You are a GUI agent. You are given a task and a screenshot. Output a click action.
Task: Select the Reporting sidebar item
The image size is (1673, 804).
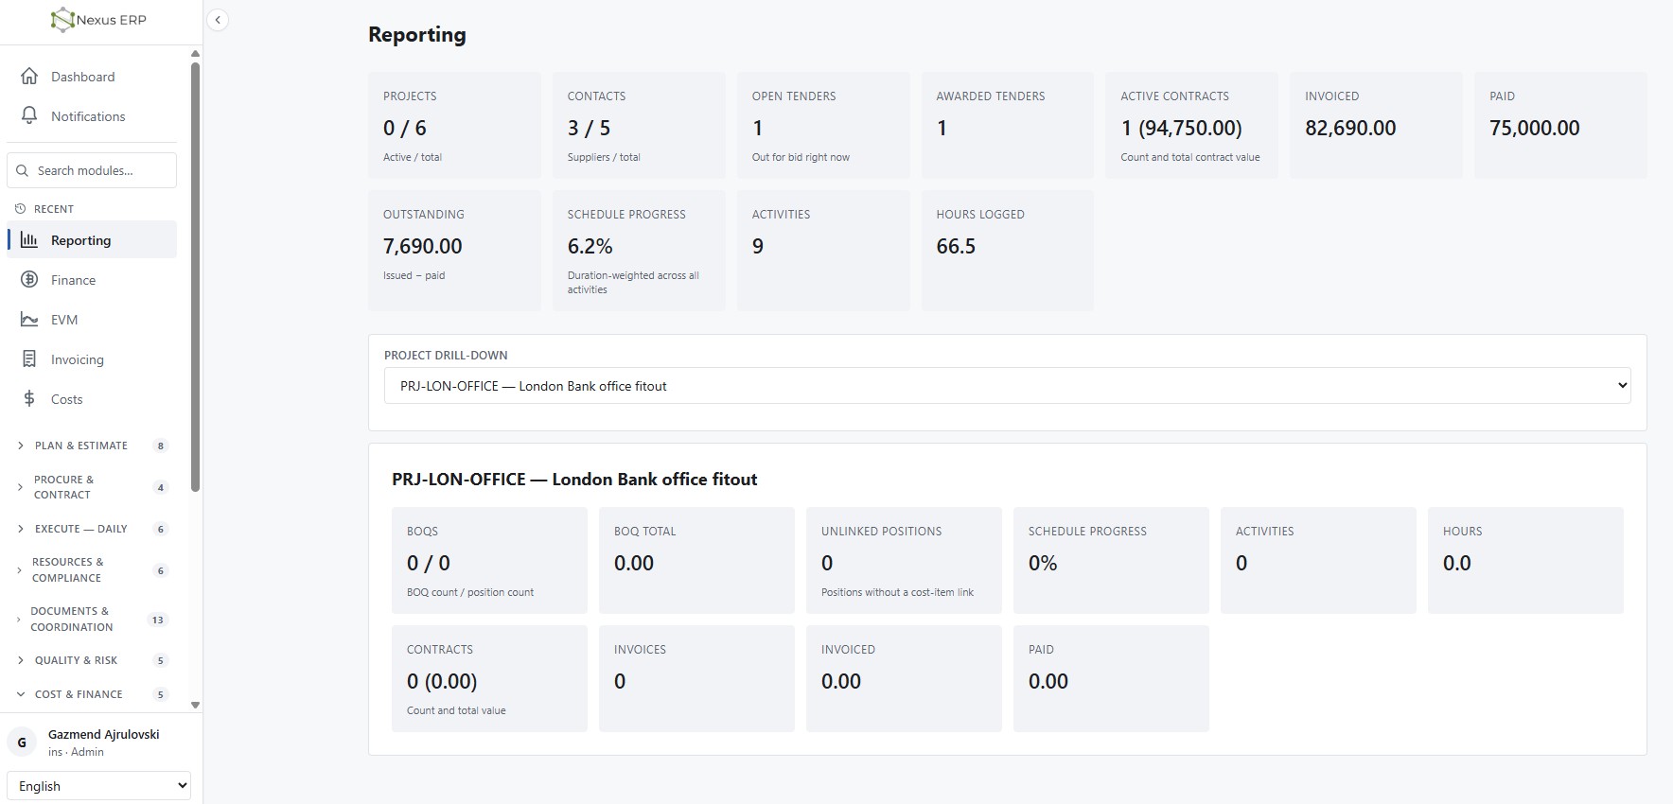[x=92, y=240]
